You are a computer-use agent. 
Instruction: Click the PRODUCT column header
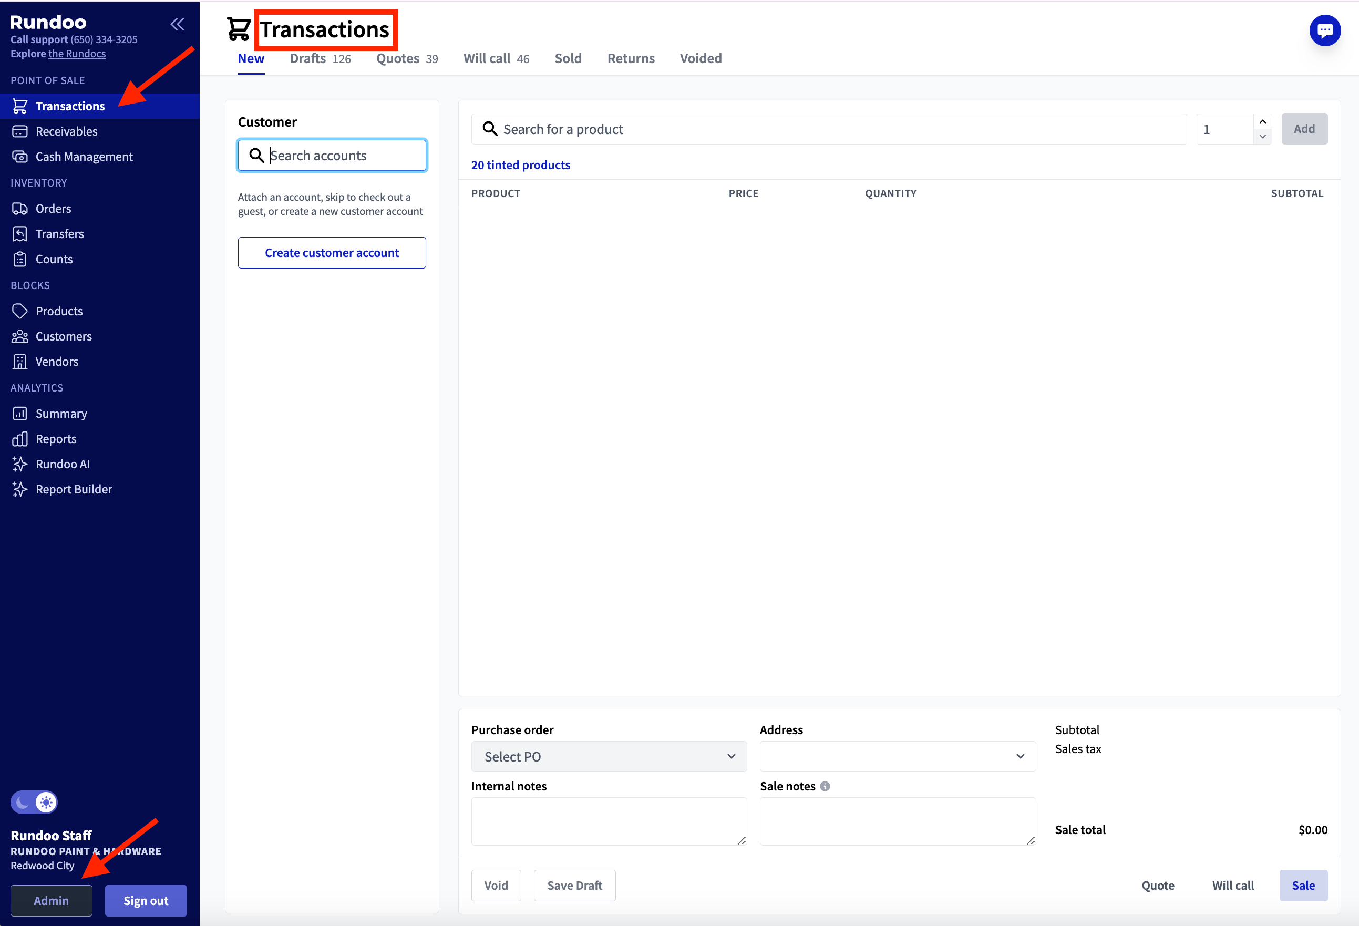(495, 193)
